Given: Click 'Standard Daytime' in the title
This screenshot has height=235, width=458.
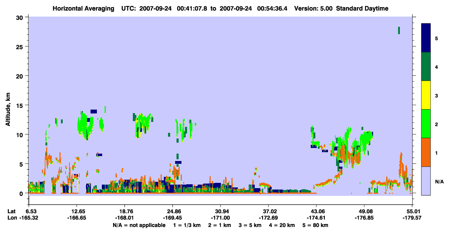Looking at the screenshot, I should [362, 8].
